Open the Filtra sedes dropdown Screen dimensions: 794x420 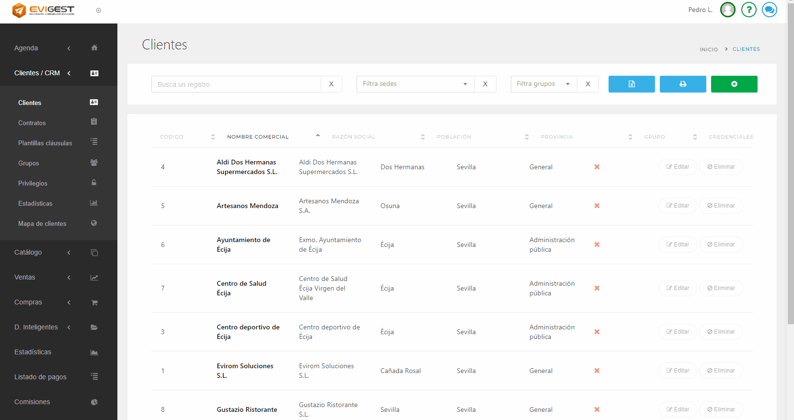415,84
